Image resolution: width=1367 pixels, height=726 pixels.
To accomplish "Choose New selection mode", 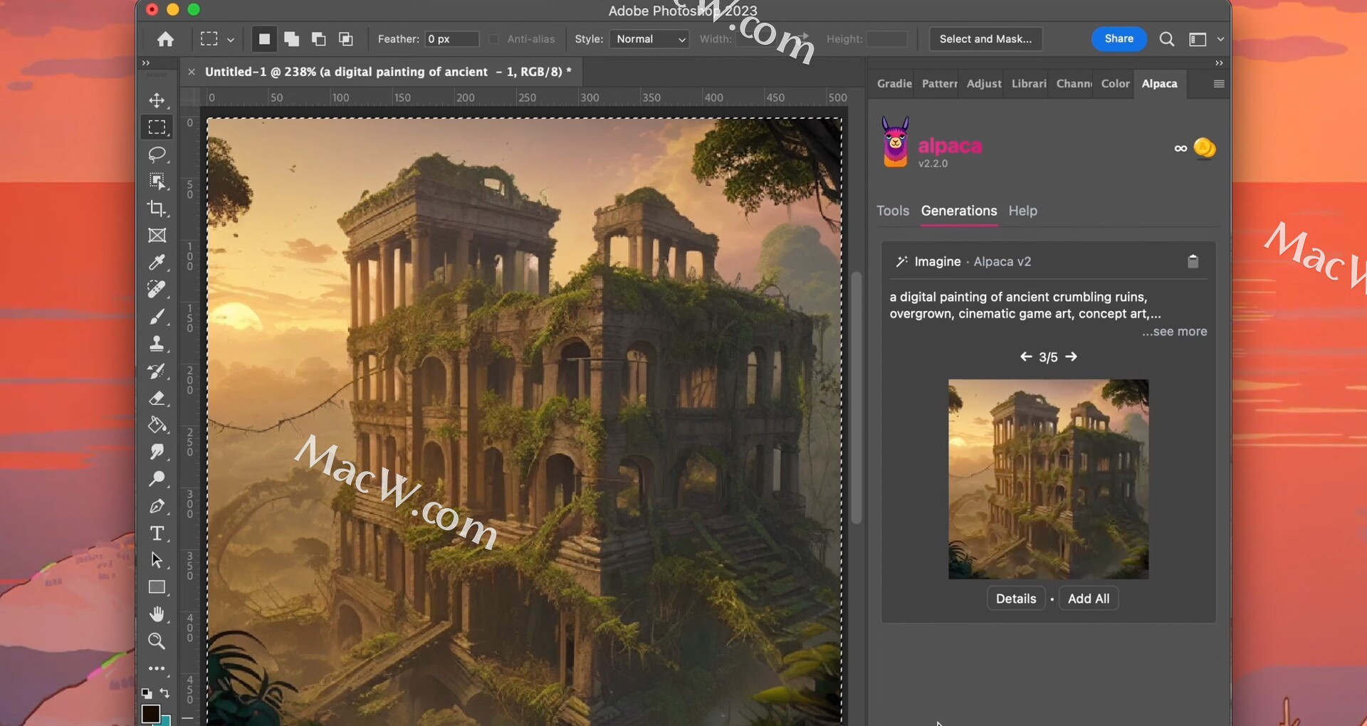I will tap(264, 39).
